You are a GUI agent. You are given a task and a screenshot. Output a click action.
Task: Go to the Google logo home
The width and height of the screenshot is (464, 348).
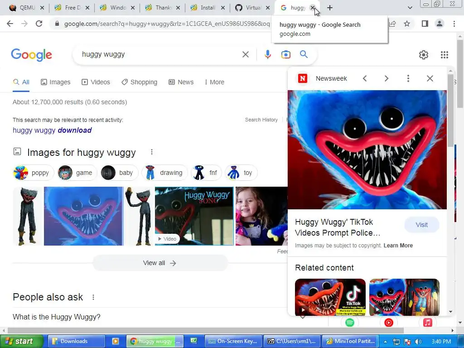32,55
